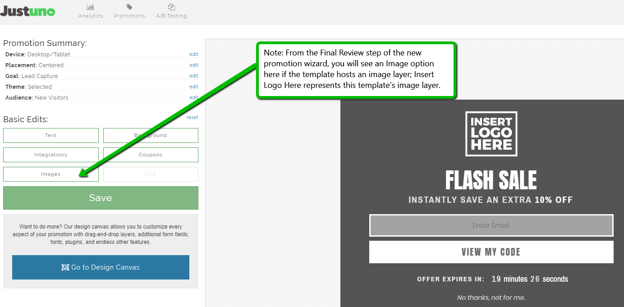Image resolution: width=624 pixels, height=307 pixels.
Task: Open the Text basic edit option
Action: 51,135
